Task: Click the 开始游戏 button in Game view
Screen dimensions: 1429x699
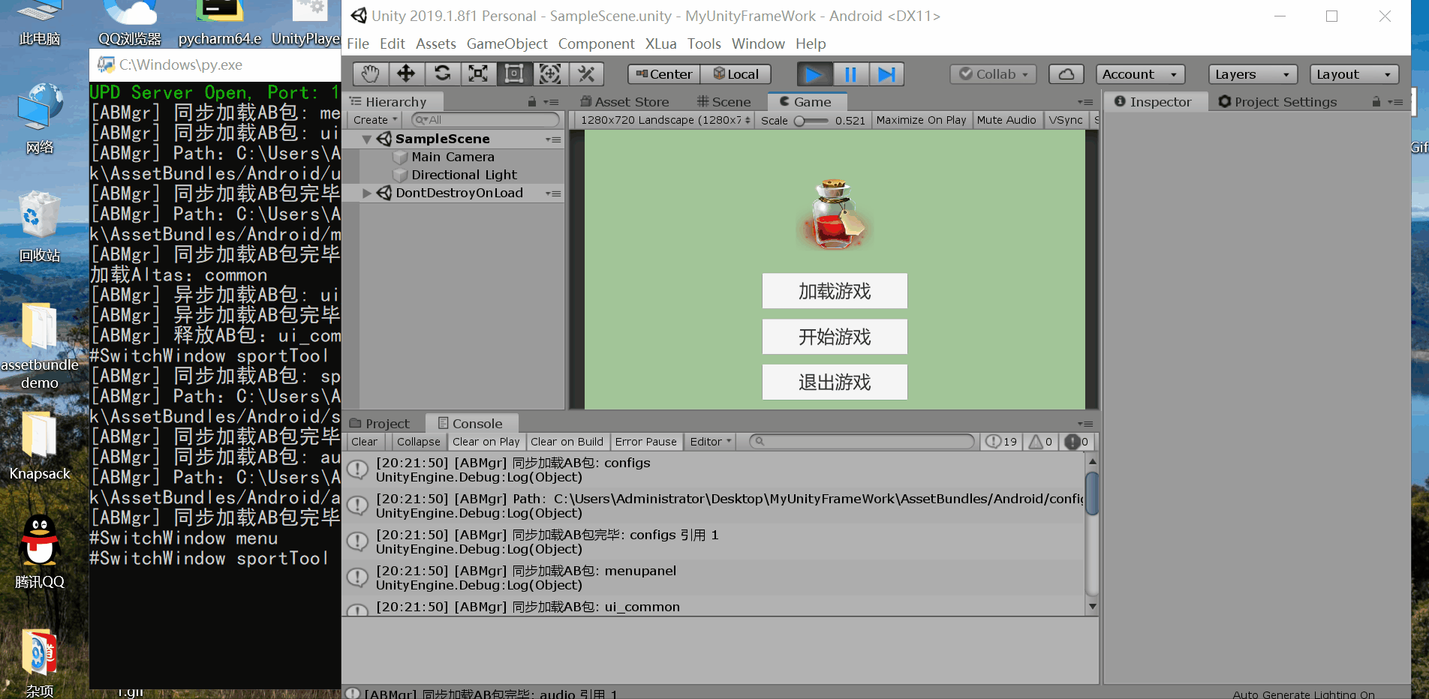Action: 835,337
